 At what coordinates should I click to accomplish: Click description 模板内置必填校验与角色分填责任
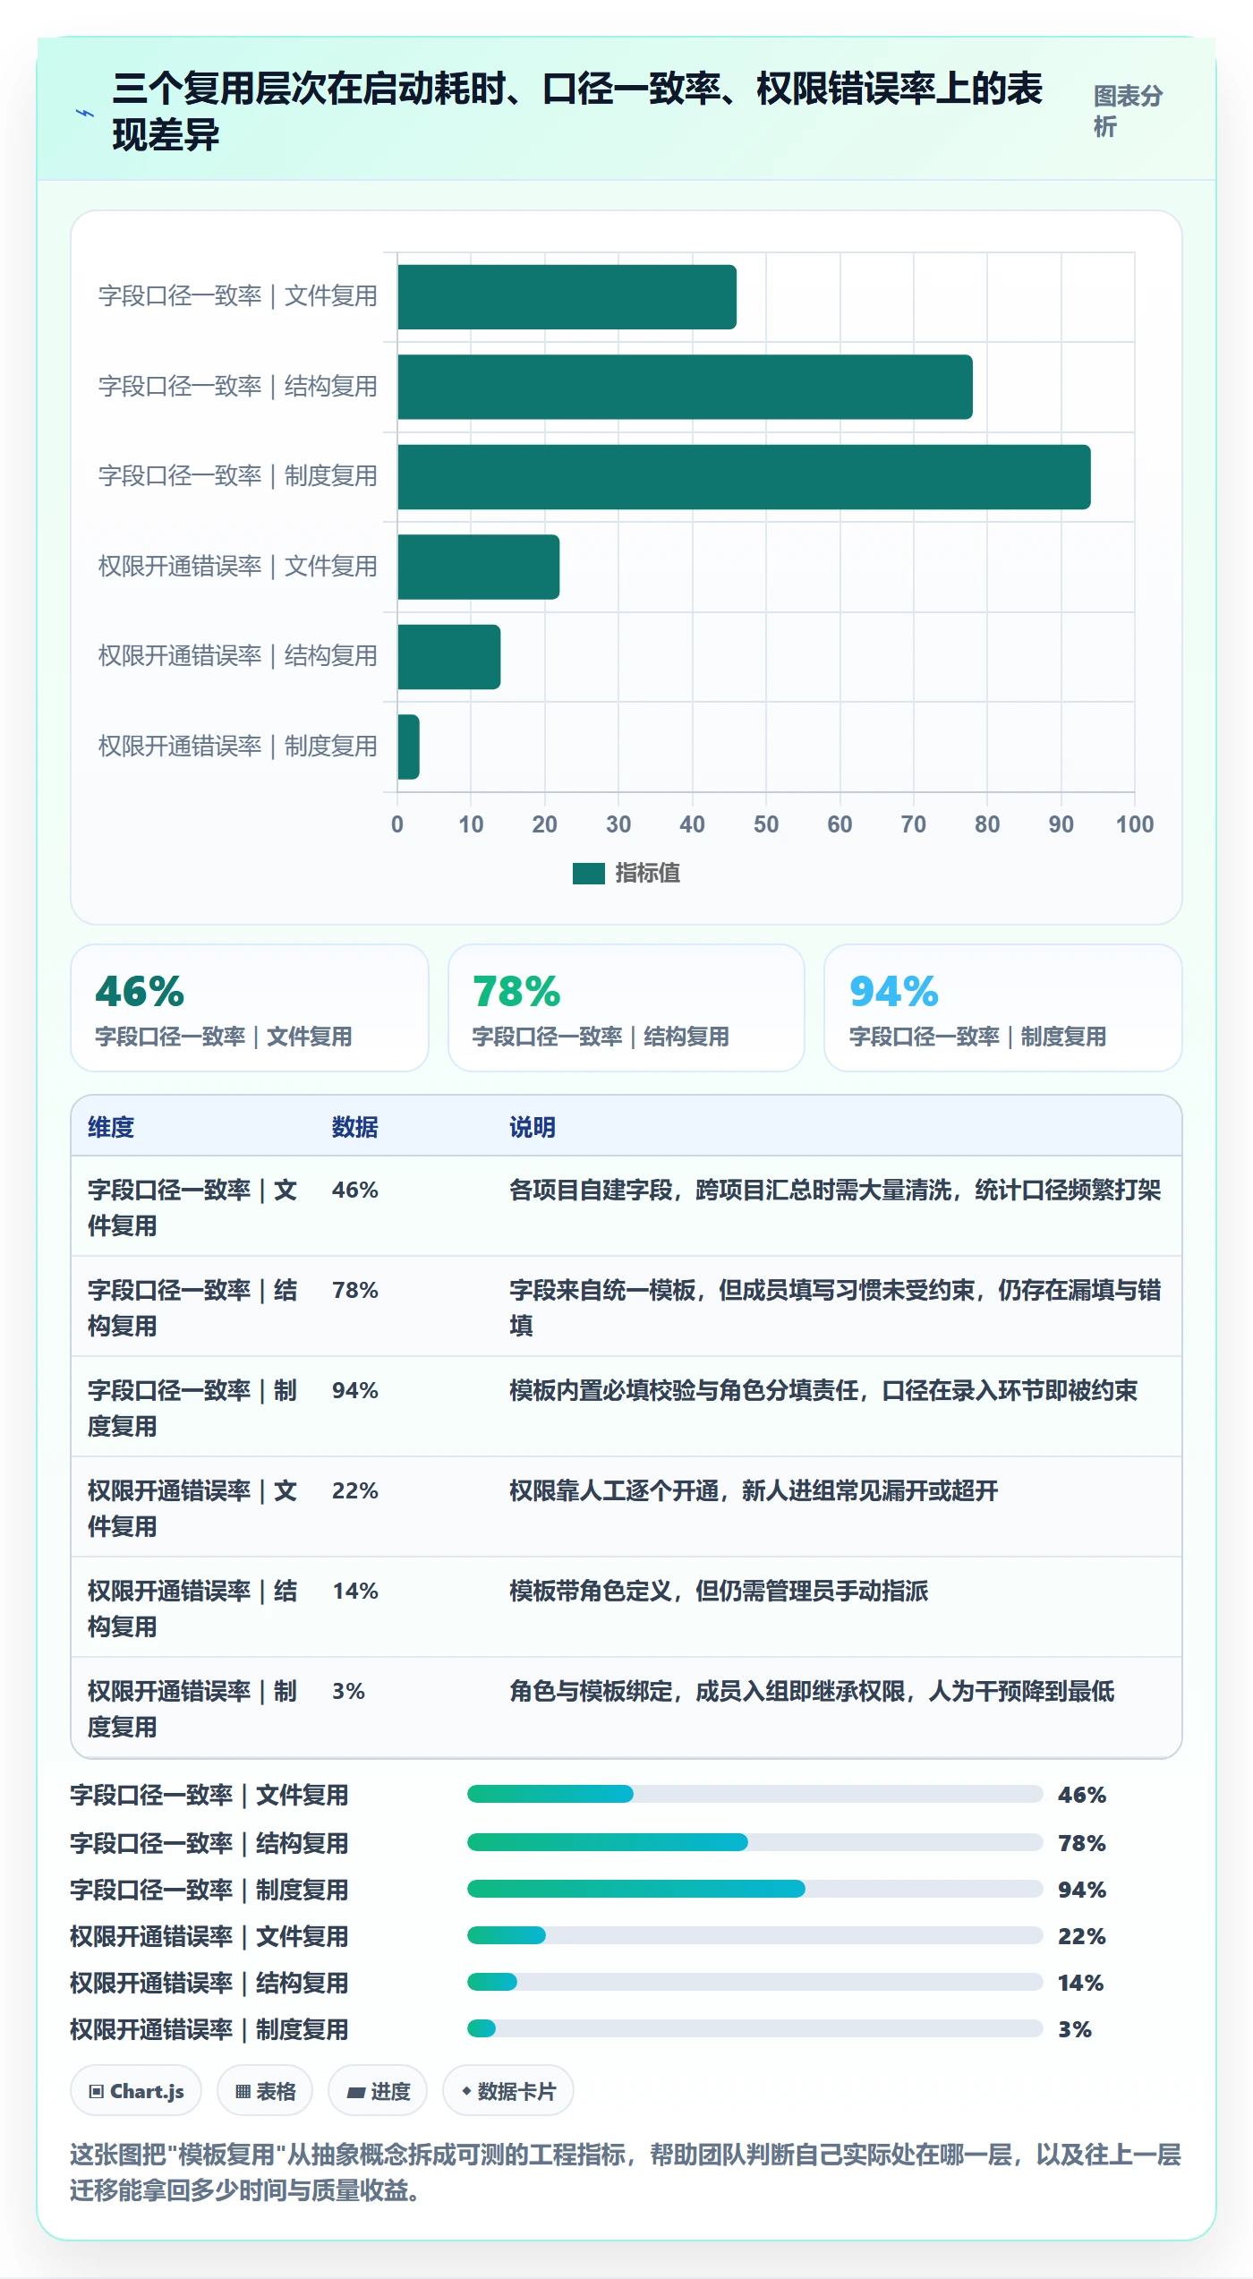pyautogui.click(x=823, y=1390)
